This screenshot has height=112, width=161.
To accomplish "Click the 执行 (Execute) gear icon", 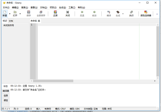I will (x=131, y=12).
